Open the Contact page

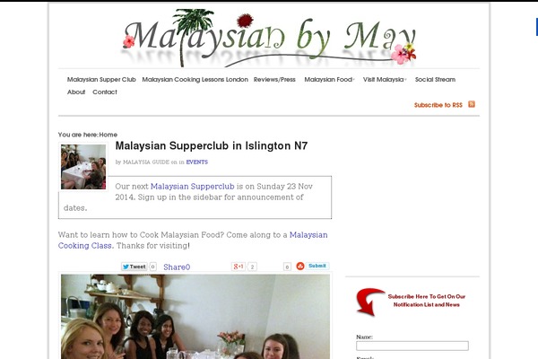coord(105,92)
